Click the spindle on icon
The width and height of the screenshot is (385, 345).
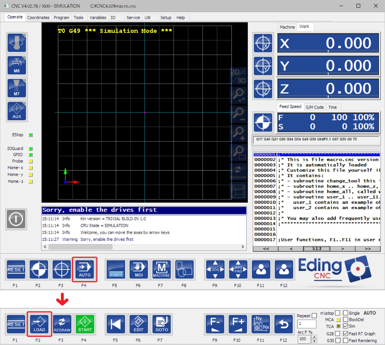click(17, 43)
